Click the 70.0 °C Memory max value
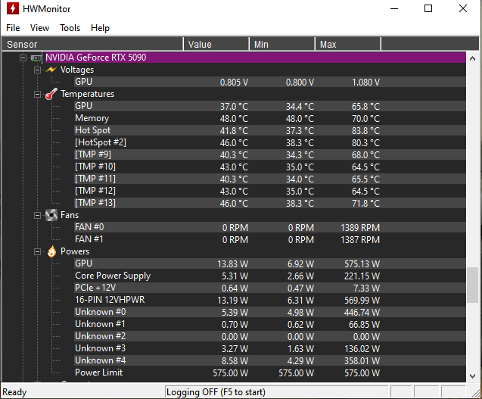482x399 pixels. pos(365,119)
